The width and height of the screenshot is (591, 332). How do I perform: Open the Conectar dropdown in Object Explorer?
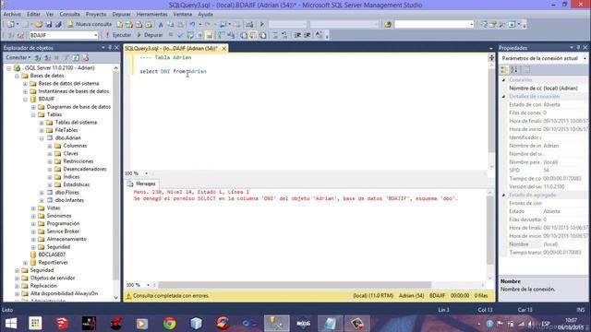pos(18,57)
